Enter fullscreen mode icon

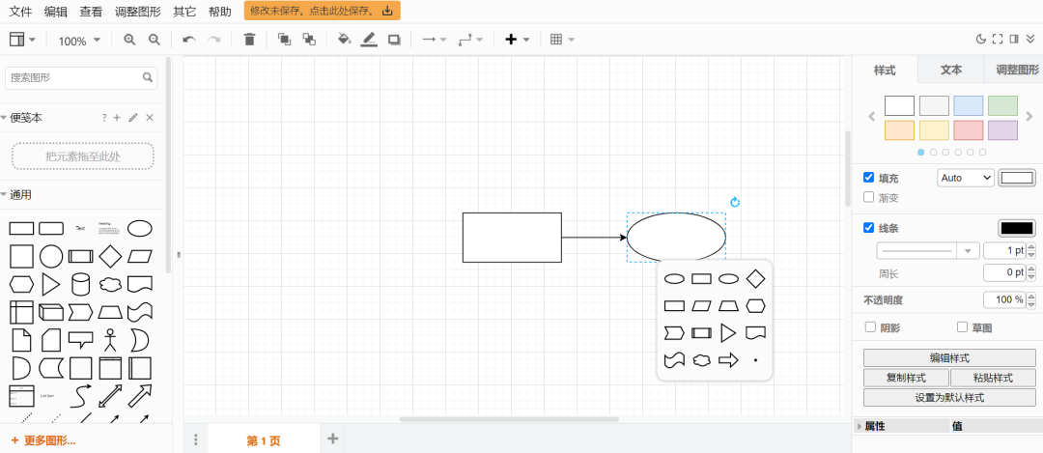997,40
